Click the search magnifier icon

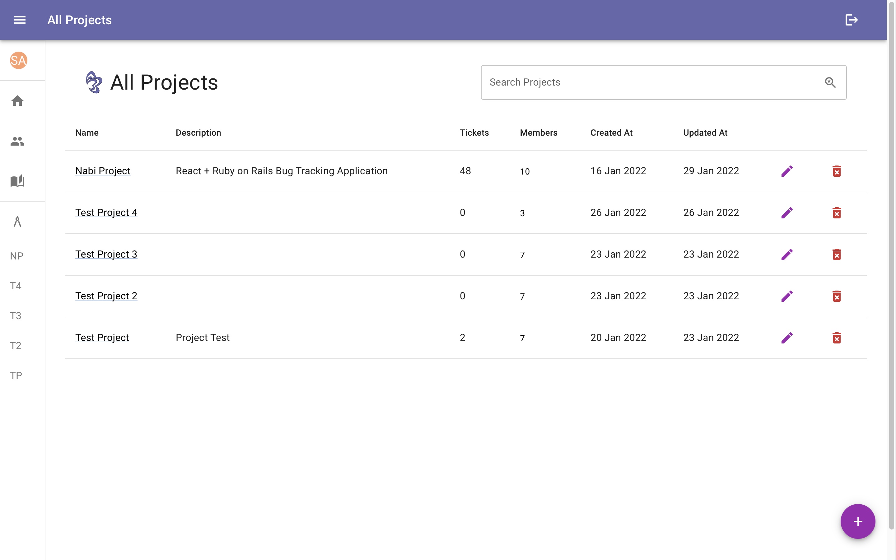coord(830,82)
